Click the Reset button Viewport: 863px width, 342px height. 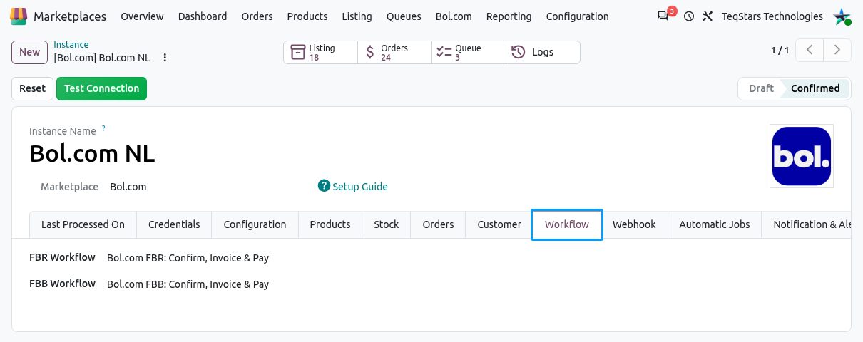tap(32, 88)
